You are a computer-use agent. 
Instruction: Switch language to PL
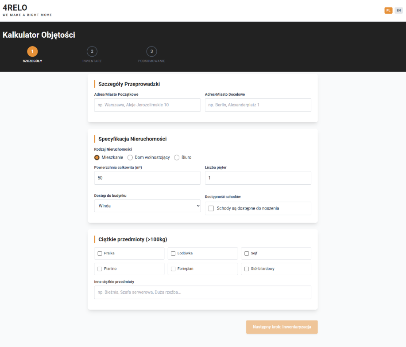click(x=388, y=10)
